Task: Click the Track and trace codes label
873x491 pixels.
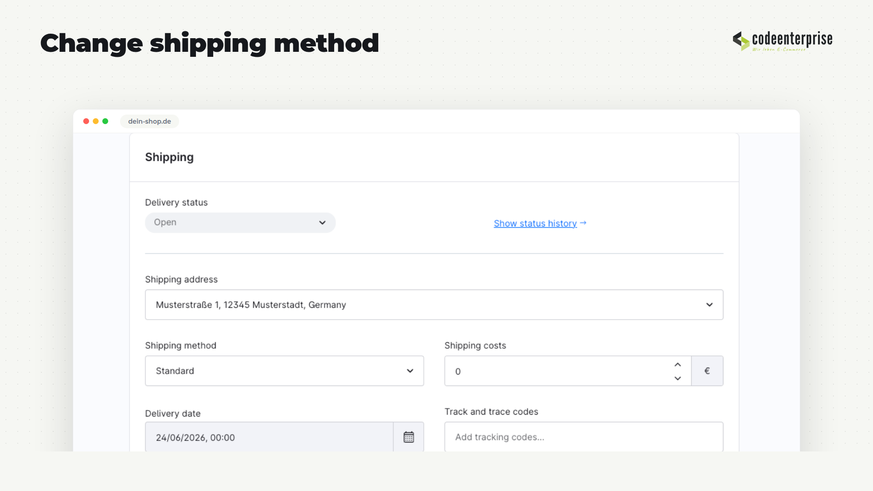Action: tap(492, 411)
